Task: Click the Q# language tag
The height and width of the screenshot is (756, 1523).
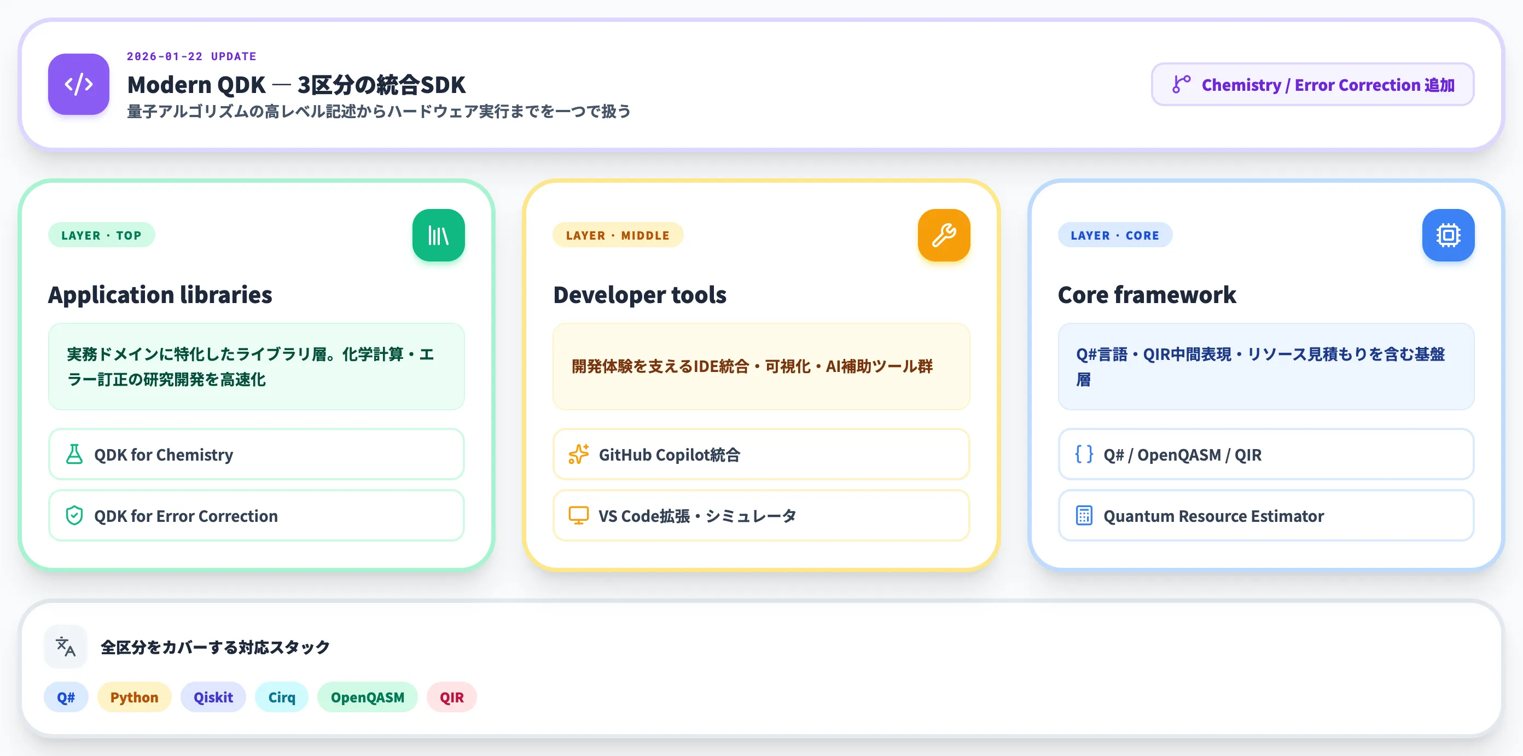Action: tap(66, 697)
